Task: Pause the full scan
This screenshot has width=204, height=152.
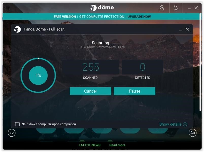Action: click(134, 91)
